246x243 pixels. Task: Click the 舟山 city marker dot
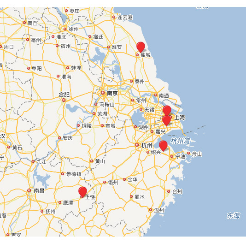pyautogui.click(x=188, y=153)
